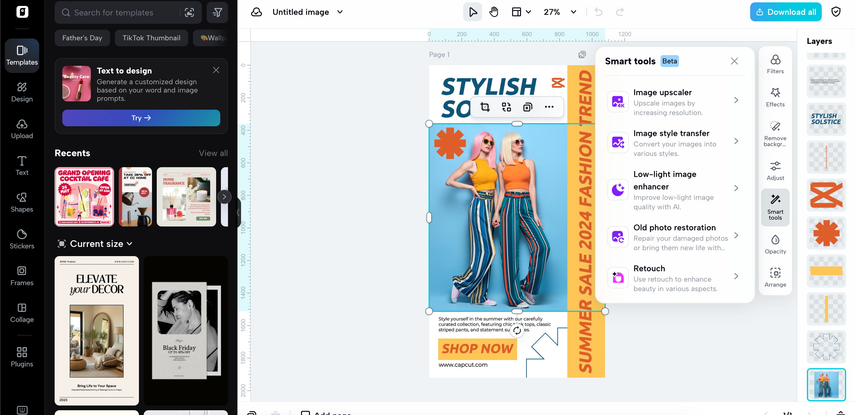Open the Filters panel
The image size is (855, 415).
[775, 64]
